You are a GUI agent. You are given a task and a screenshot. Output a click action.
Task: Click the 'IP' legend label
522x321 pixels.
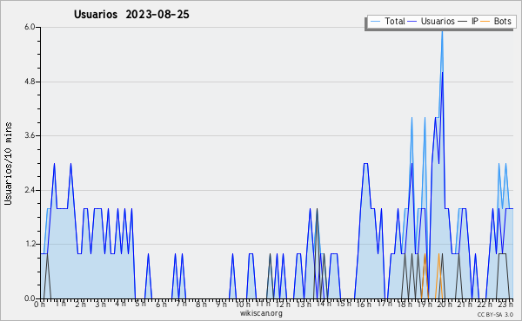click(x=475, y=21)
